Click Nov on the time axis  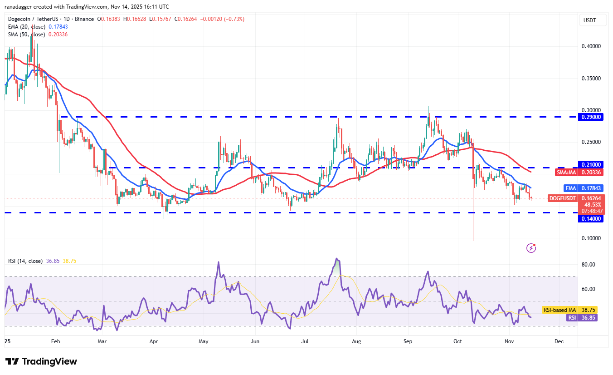[509, 341]
